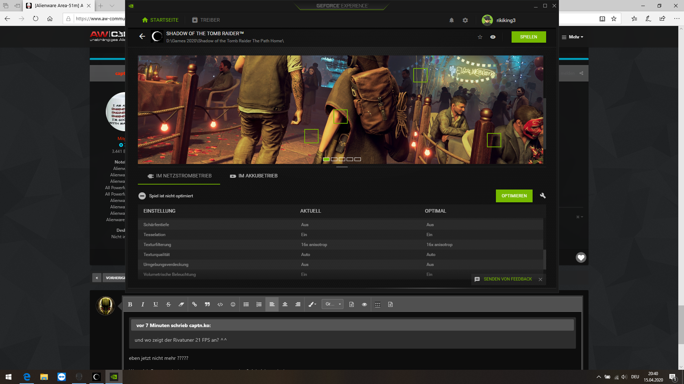Image resolution: width=684 pixels, height=384 pixels.
Task: Open GeForce Experience from the taskbar
Action: pyautogui.click(x=114, y=377)
